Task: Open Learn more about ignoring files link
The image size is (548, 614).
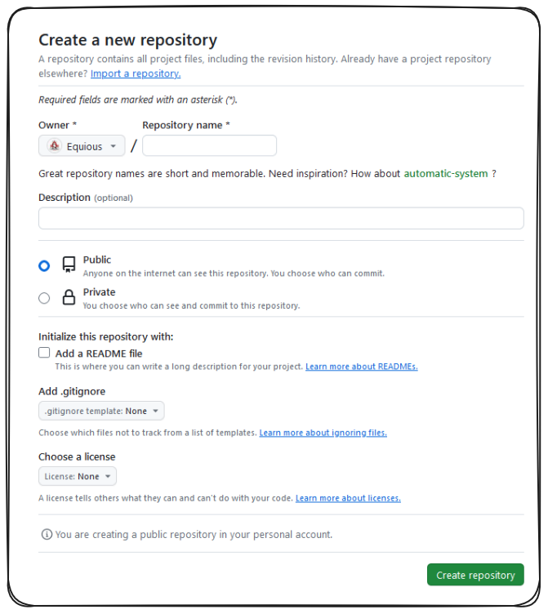Action: 323,433
